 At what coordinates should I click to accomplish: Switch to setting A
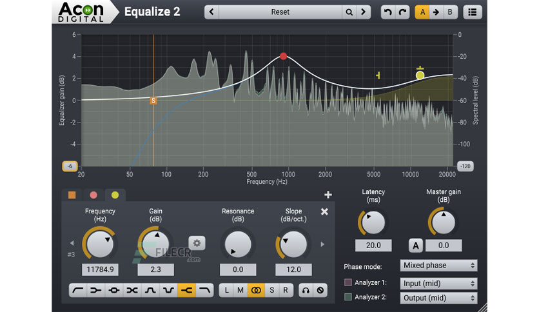click(x=422, y=12)
